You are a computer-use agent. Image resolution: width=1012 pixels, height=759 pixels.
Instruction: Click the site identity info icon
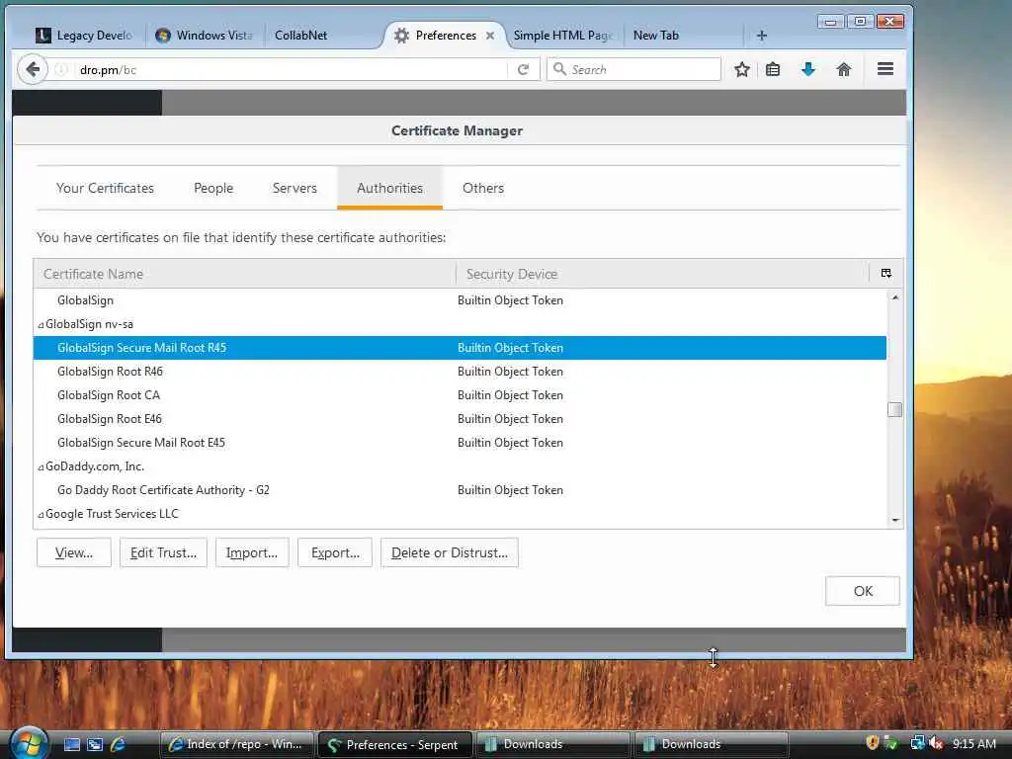click(60, 70)
